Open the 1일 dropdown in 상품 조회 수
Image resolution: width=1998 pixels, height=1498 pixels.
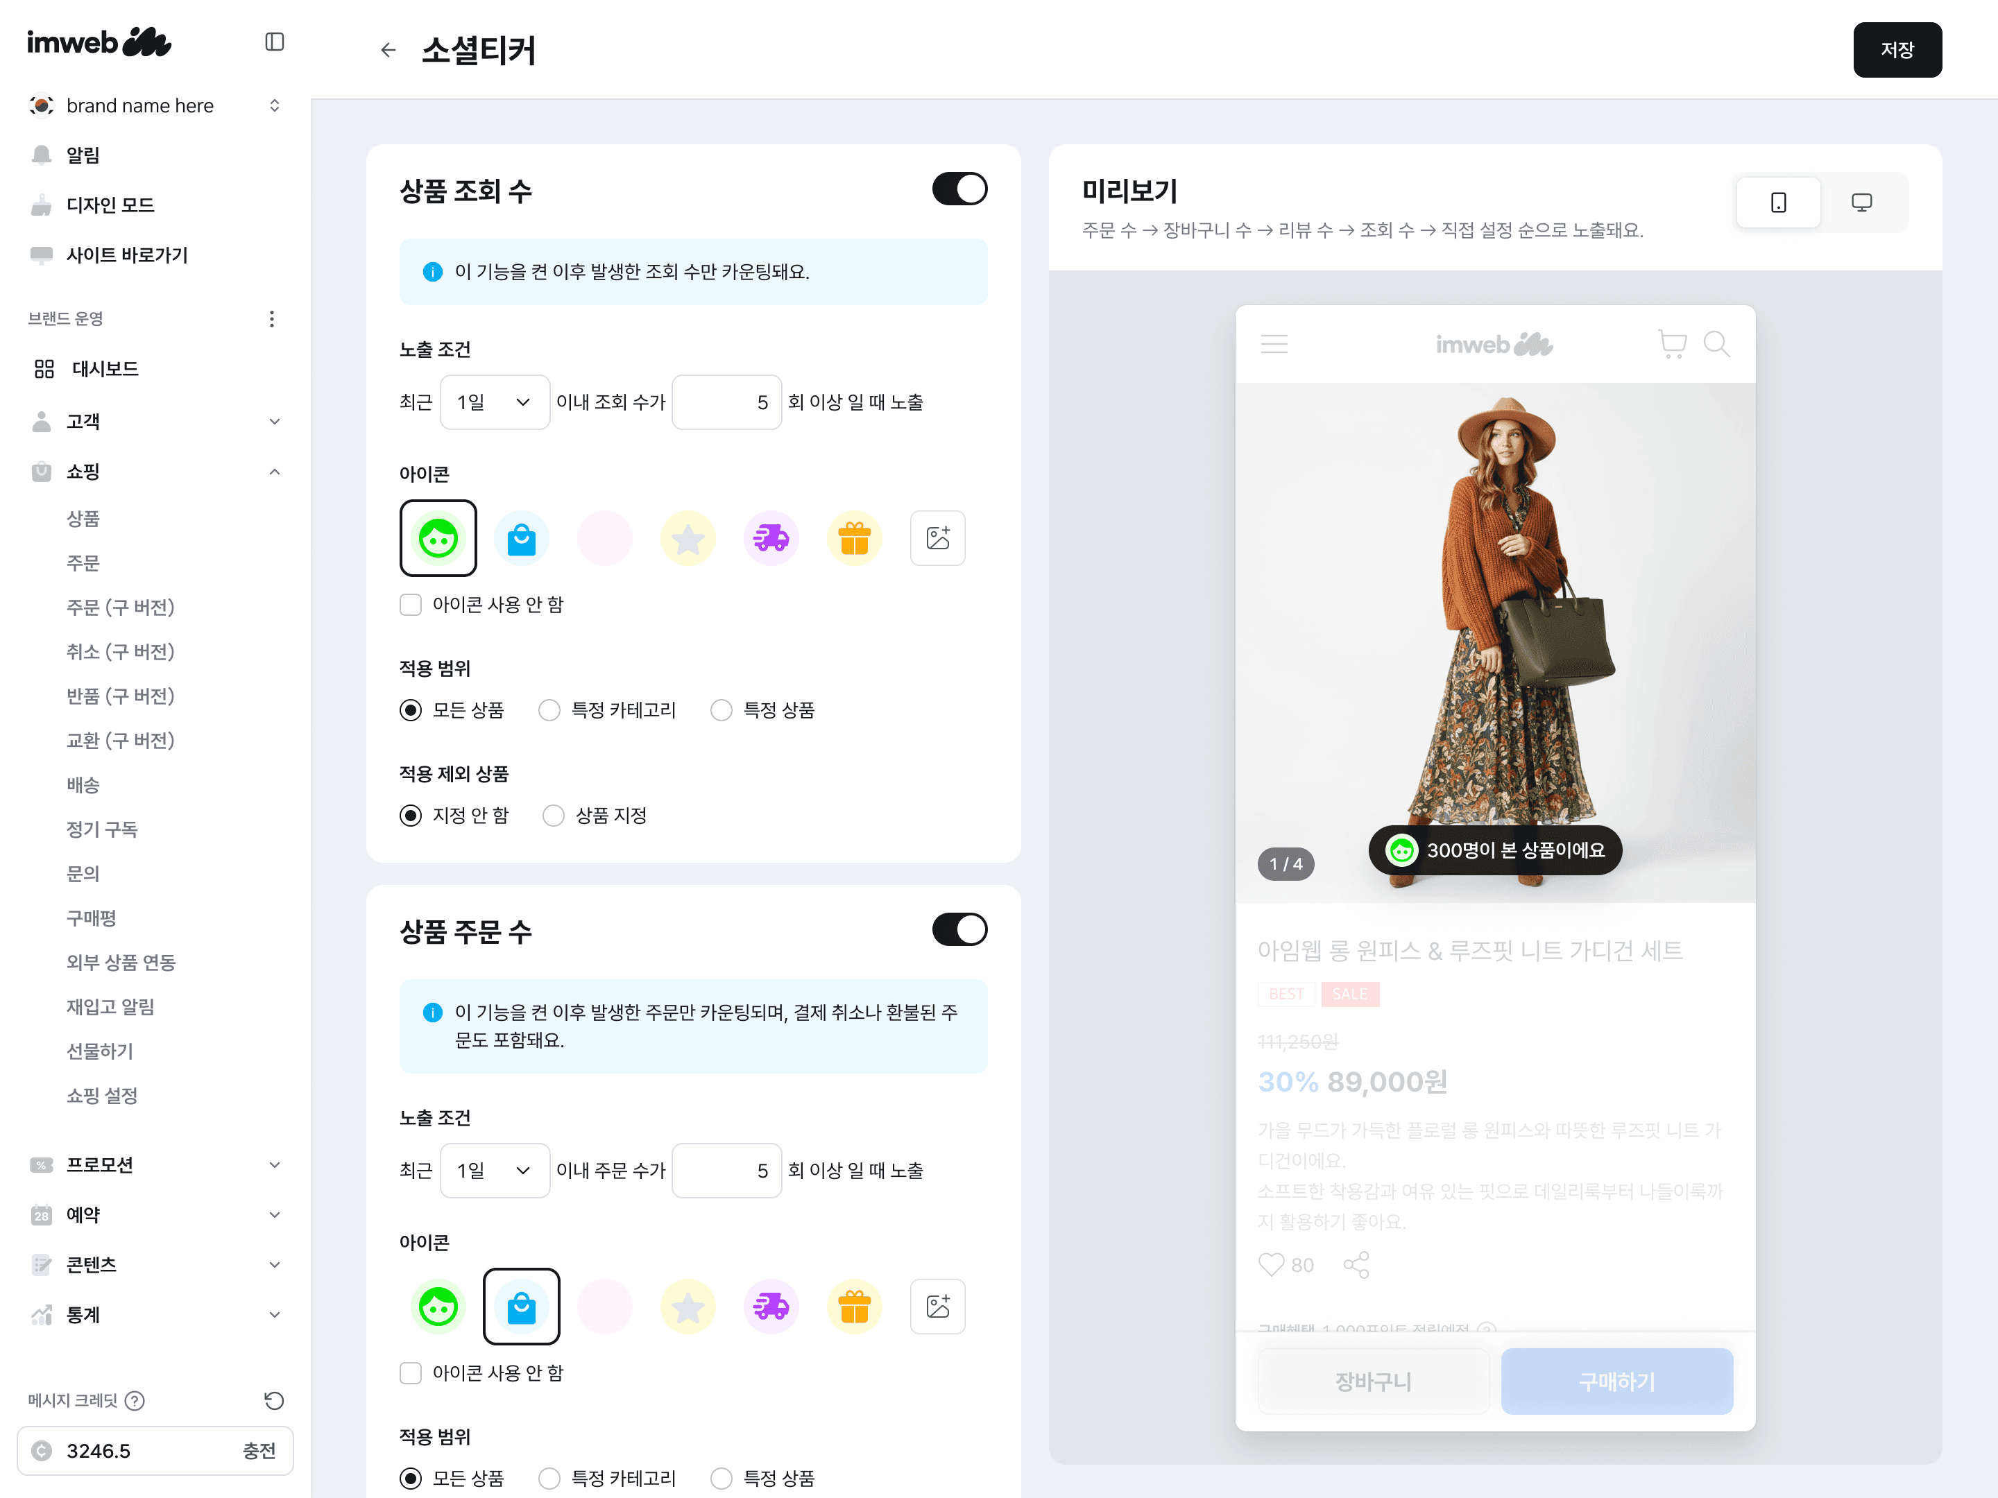click(494, 403)
